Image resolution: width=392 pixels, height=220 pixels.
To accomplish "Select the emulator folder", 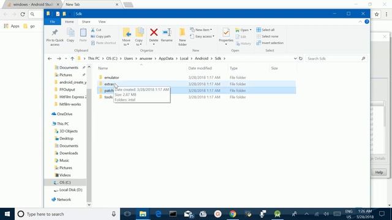I will coord(111,78).
